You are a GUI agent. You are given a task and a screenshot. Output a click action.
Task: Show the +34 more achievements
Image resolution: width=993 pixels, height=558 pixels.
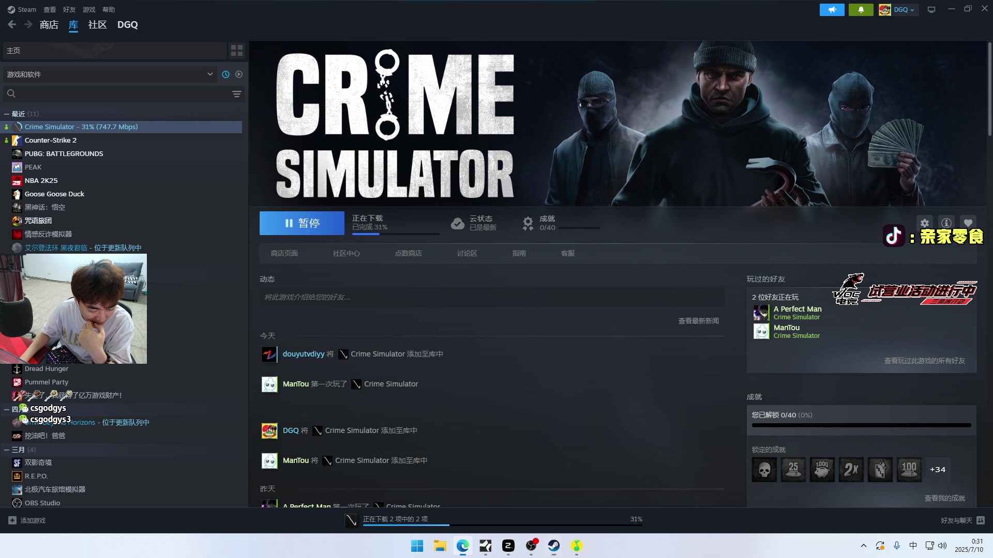click(x=938, y=470)
